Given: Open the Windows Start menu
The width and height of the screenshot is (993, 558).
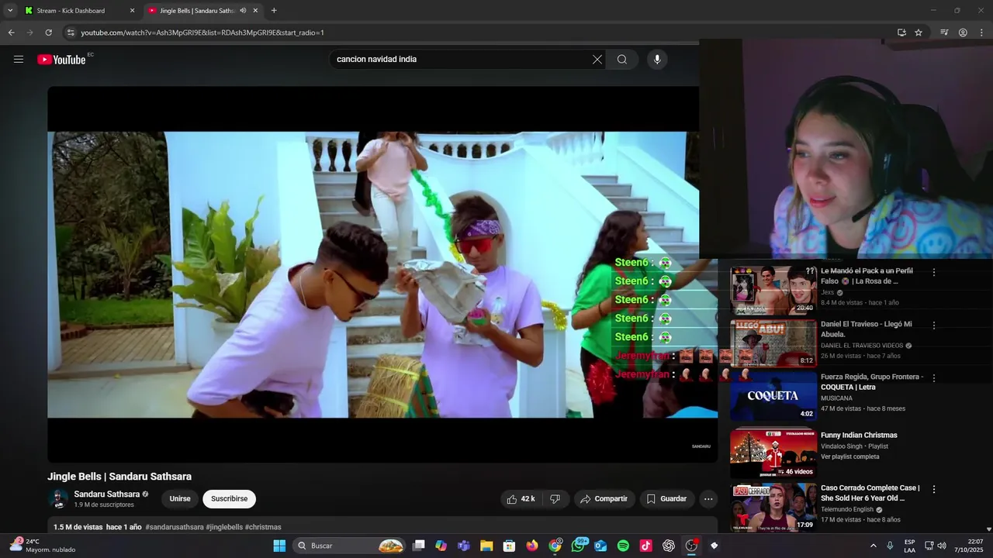Looking at the screenshot, I should tap(279, 546).
